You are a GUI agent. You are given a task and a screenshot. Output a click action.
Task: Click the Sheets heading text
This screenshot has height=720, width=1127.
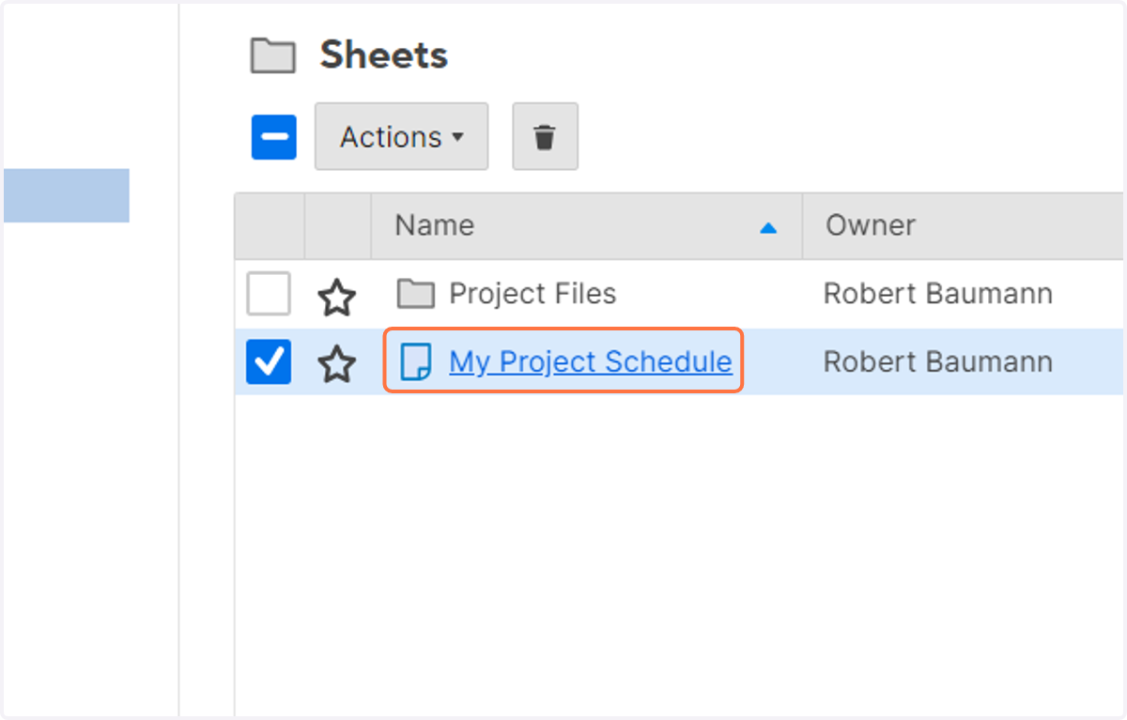[383, 54]
